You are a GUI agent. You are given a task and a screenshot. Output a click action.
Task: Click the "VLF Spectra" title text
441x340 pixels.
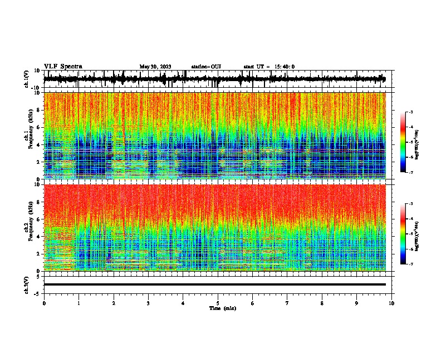coord(63,67)
